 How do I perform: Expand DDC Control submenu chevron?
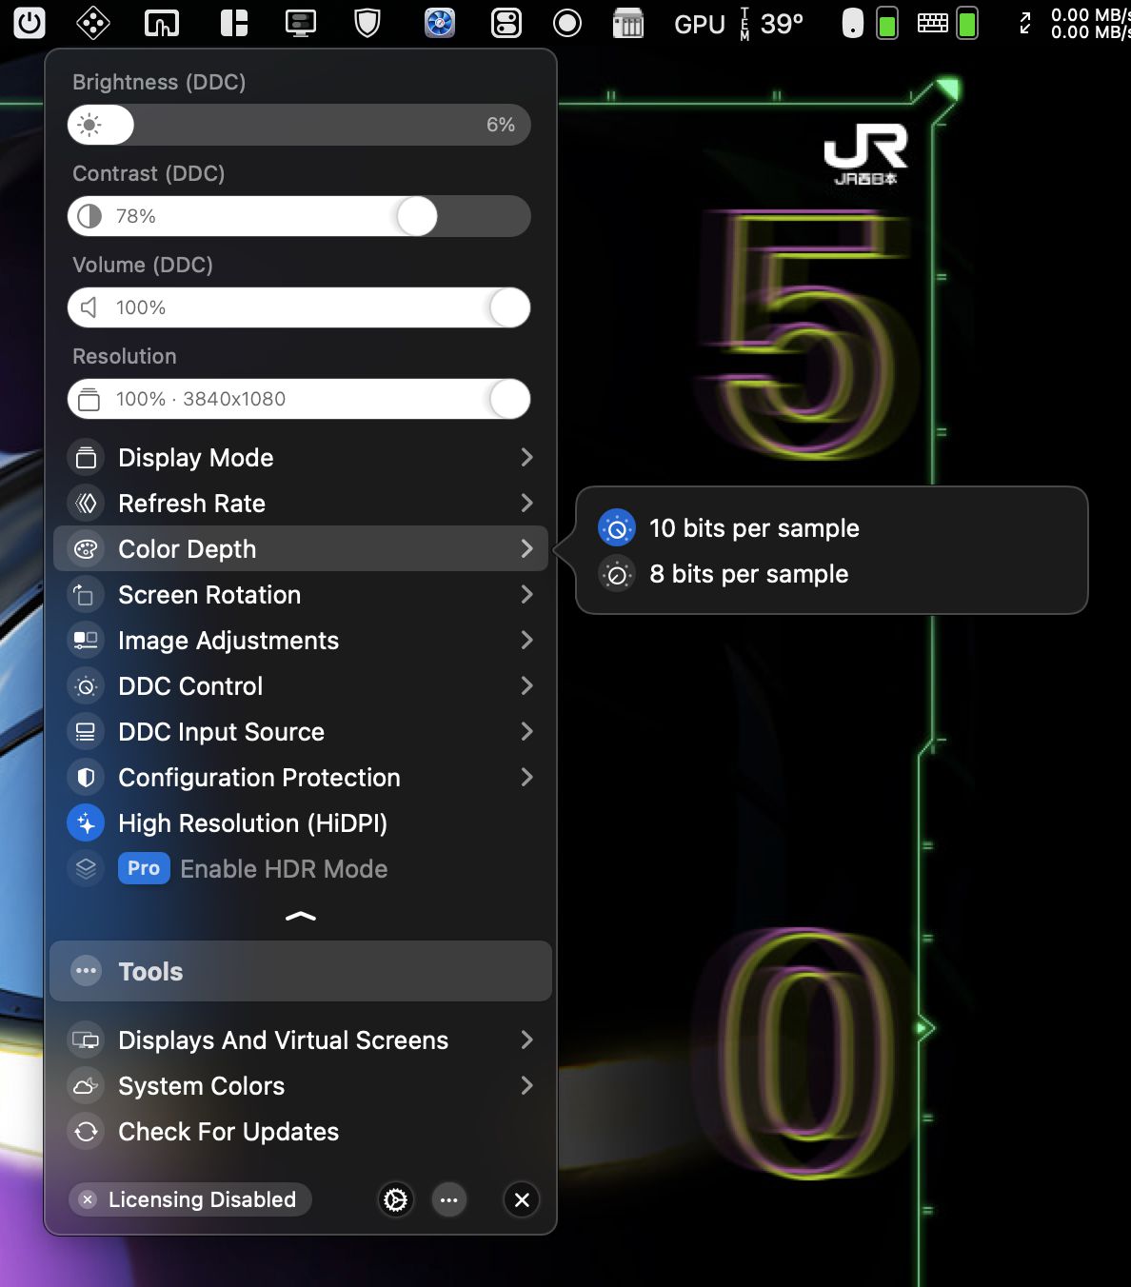(x=526, y=686)
